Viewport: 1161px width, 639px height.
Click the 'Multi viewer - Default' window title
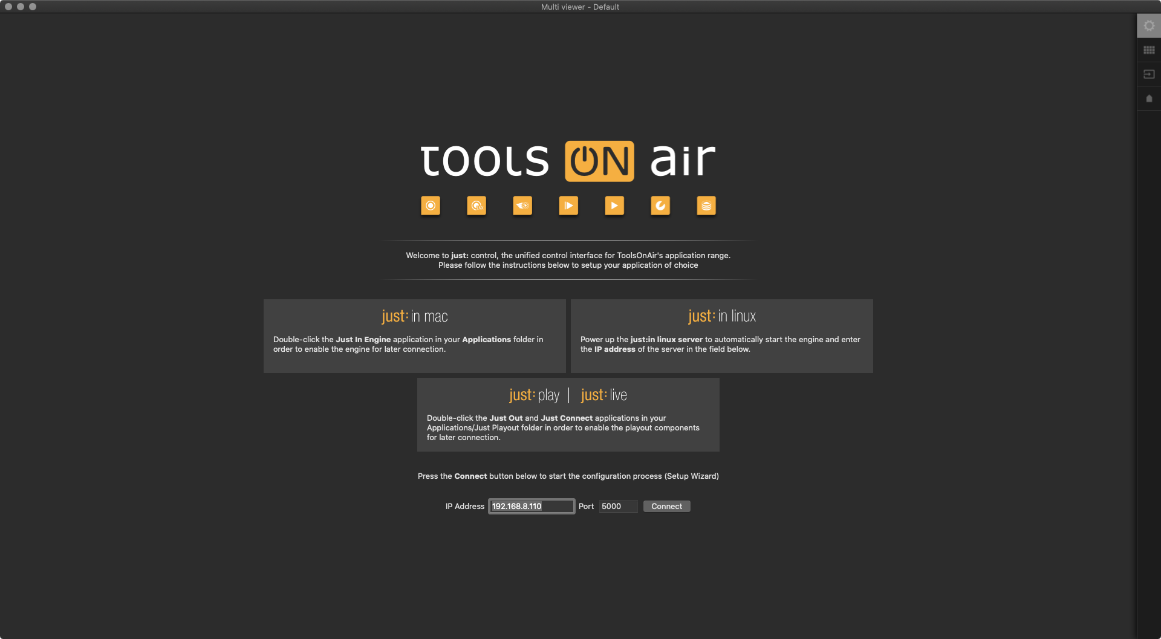580,7
